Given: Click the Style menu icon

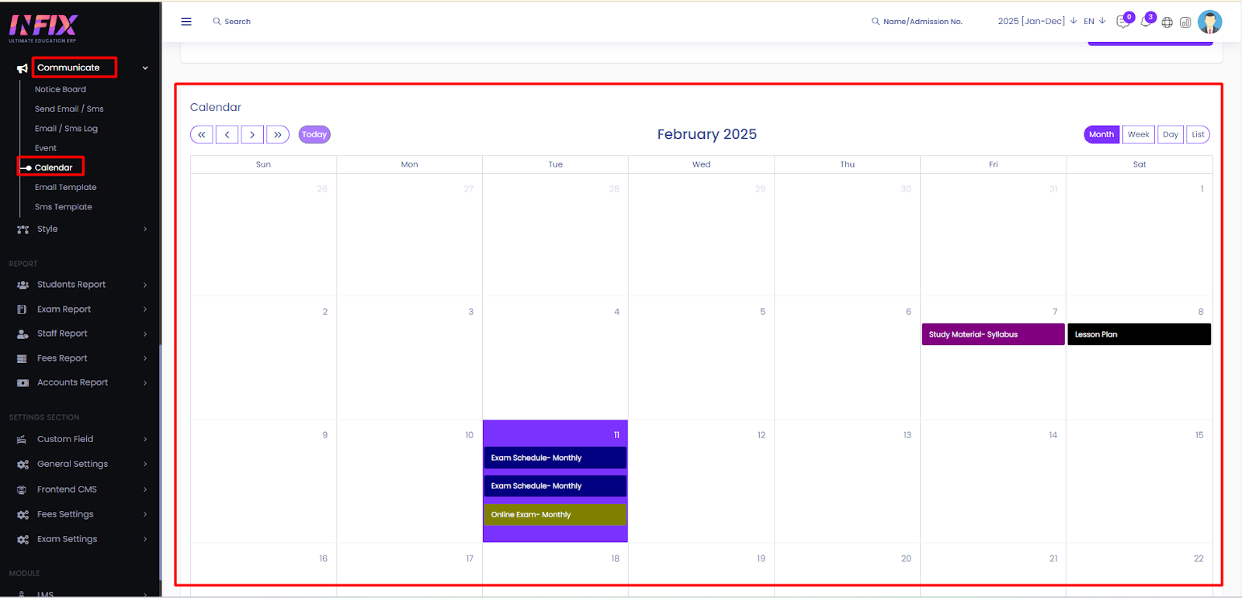Looking at the screenshot, I should point(23,230).
